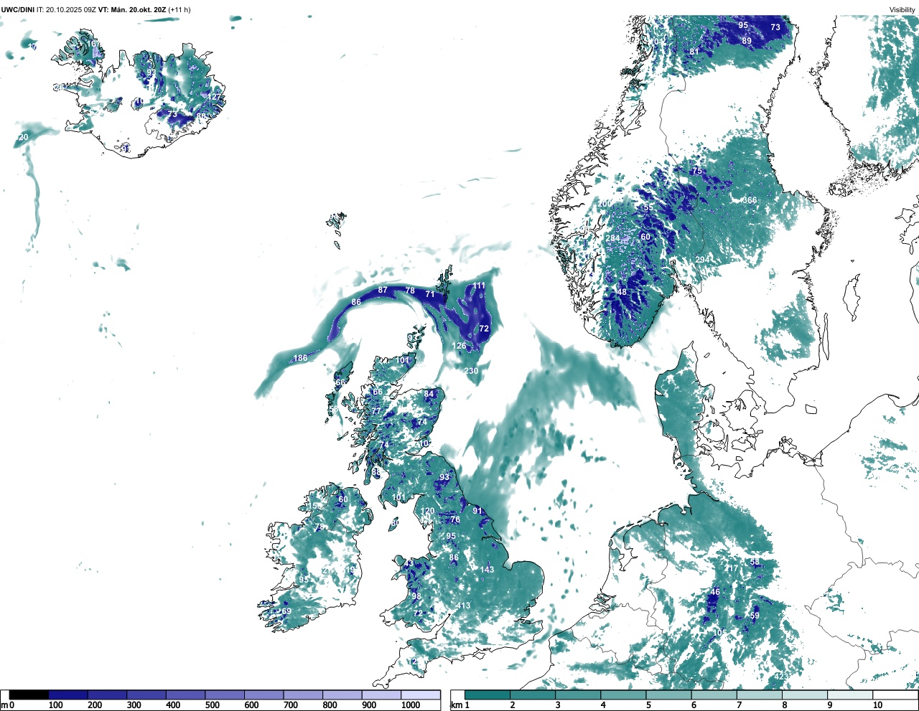Viewport: 919px width, 711px height.
Task: Click the 700–800 m legend color segment
Action: coord(303,694)
